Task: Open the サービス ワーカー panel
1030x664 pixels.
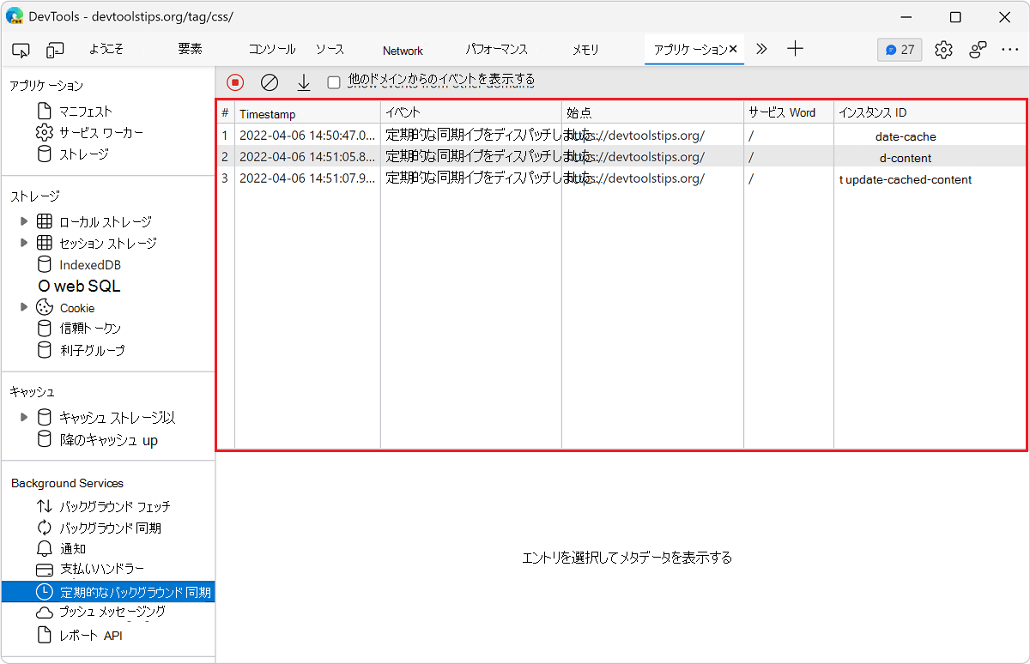Action: tap(99, 132)
